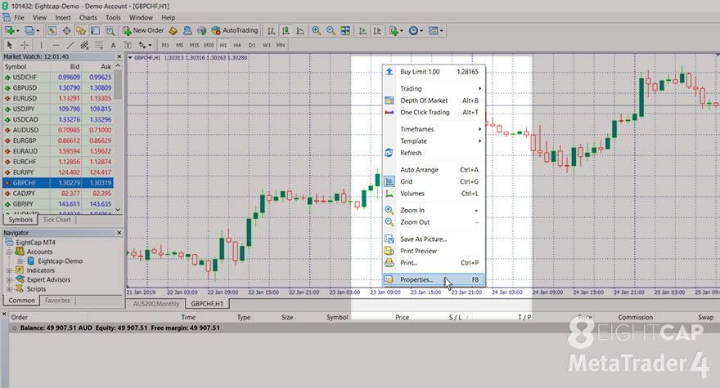720x388 pixels.
Task: Expand the Template submenu
Action: 434,141
